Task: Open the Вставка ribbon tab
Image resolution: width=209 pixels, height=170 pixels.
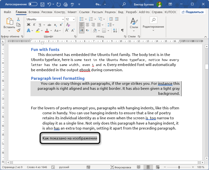Action: tap(34, 12)
